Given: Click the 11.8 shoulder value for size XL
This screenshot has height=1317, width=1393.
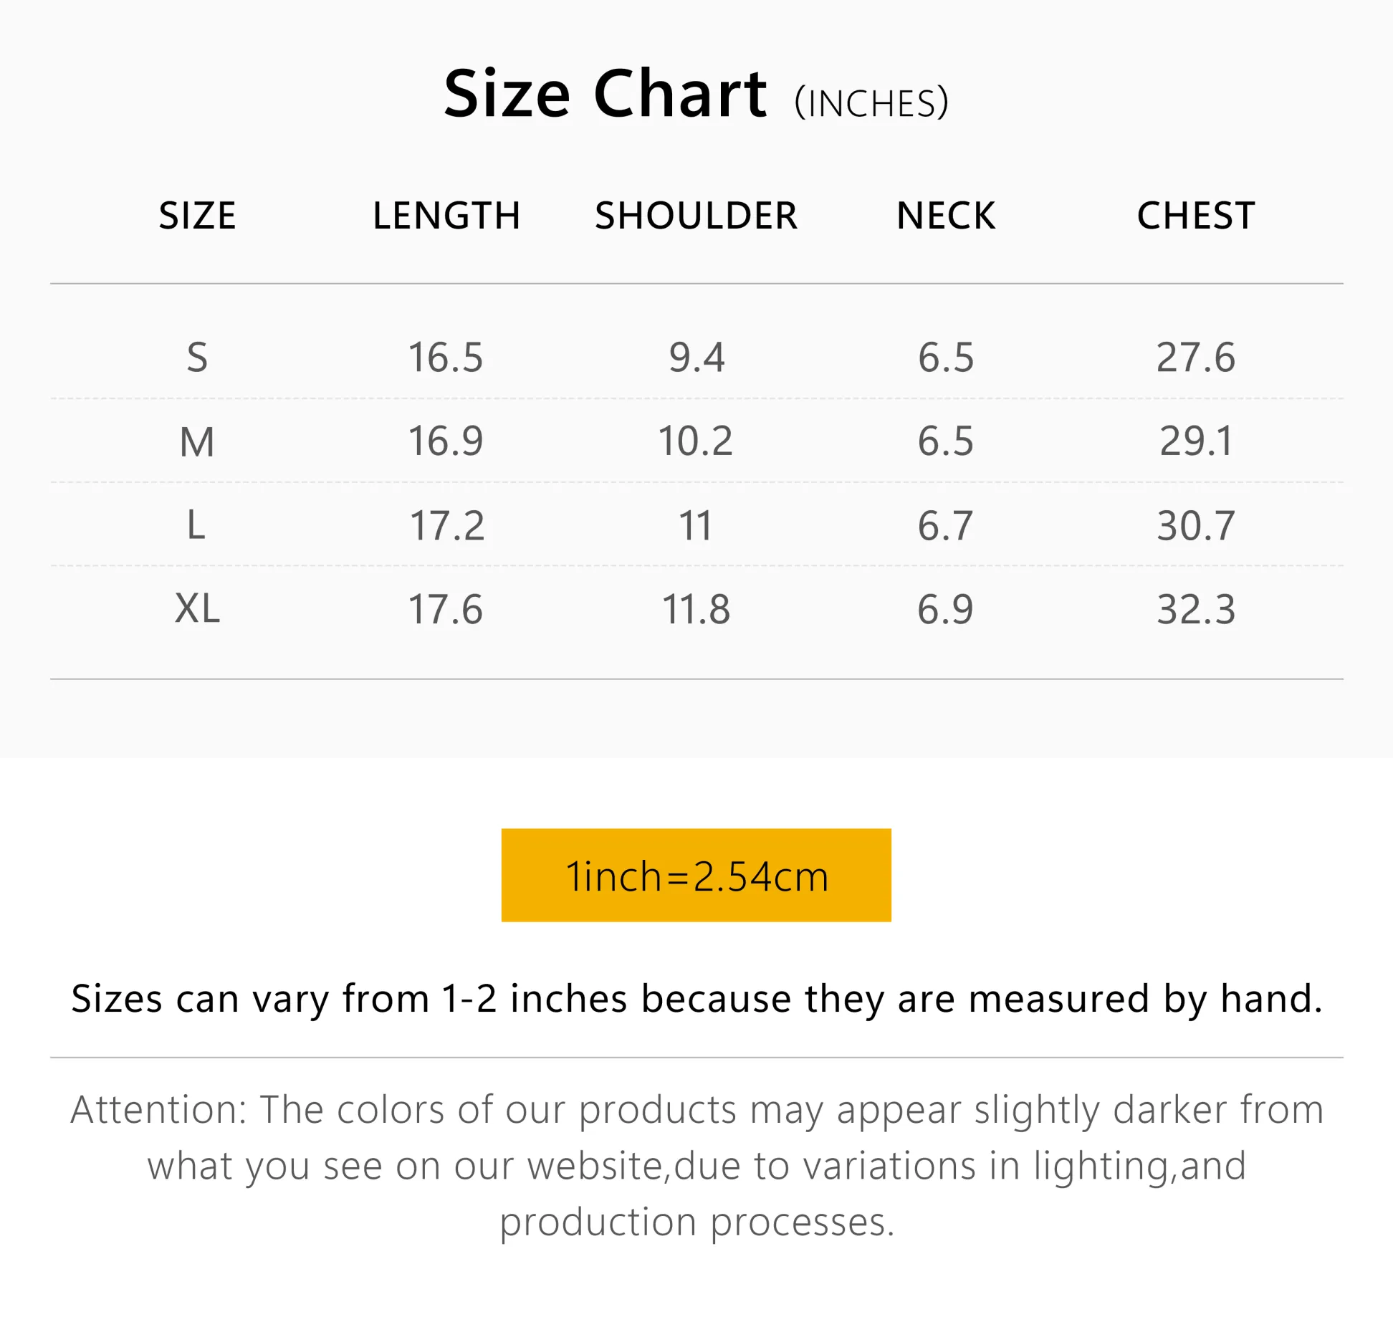Looking at the screenshot, I should coord(696,610).
